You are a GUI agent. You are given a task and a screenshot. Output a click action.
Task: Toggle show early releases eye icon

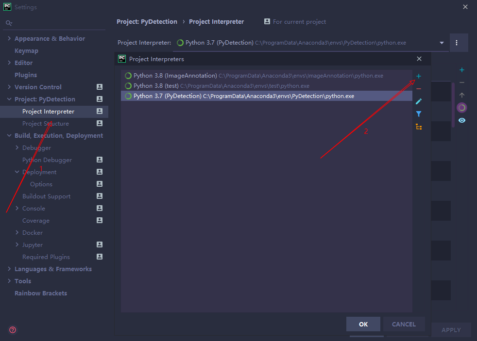[462, 121]
